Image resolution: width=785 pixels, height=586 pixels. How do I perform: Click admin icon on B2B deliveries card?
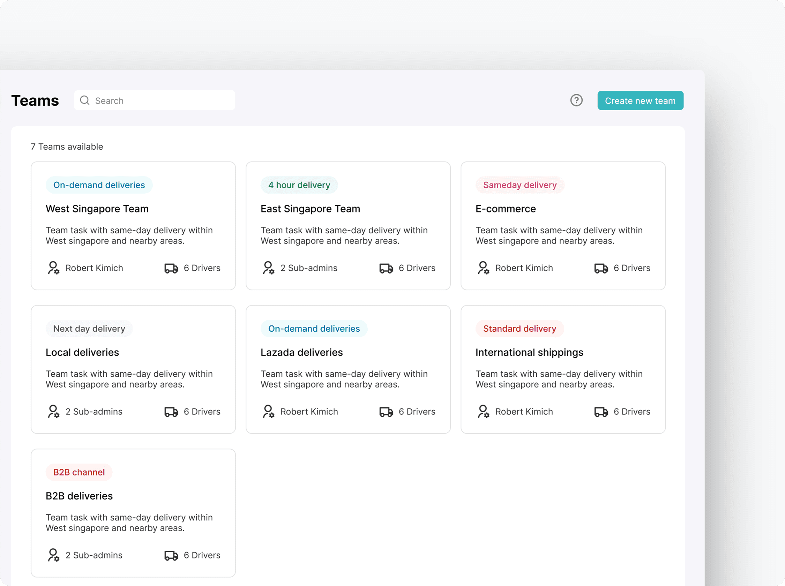pos(54,555)
